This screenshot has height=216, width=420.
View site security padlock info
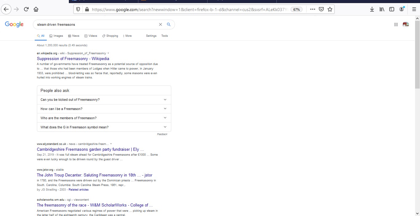point(87,9)
